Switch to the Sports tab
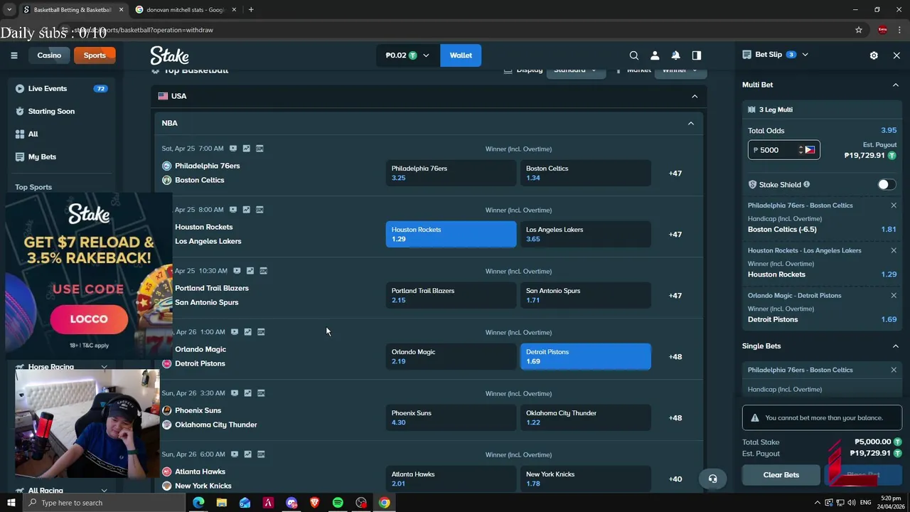The image size is (910, 512). [x=95, y=55]
